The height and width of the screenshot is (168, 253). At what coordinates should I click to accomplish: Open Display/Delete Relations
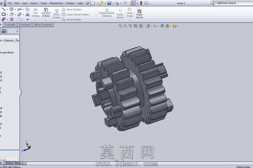point(107,13)
